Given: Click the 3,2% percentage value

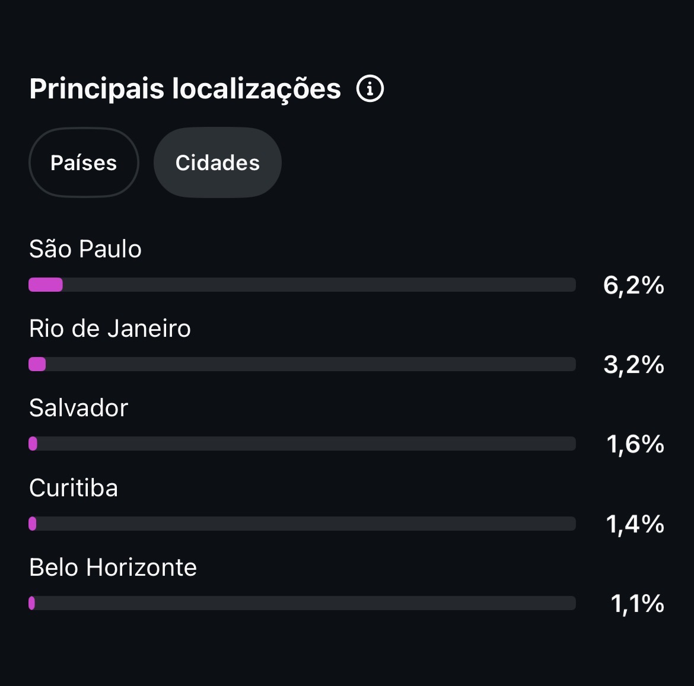Looking at the screenshot, I should pos(634,365).
